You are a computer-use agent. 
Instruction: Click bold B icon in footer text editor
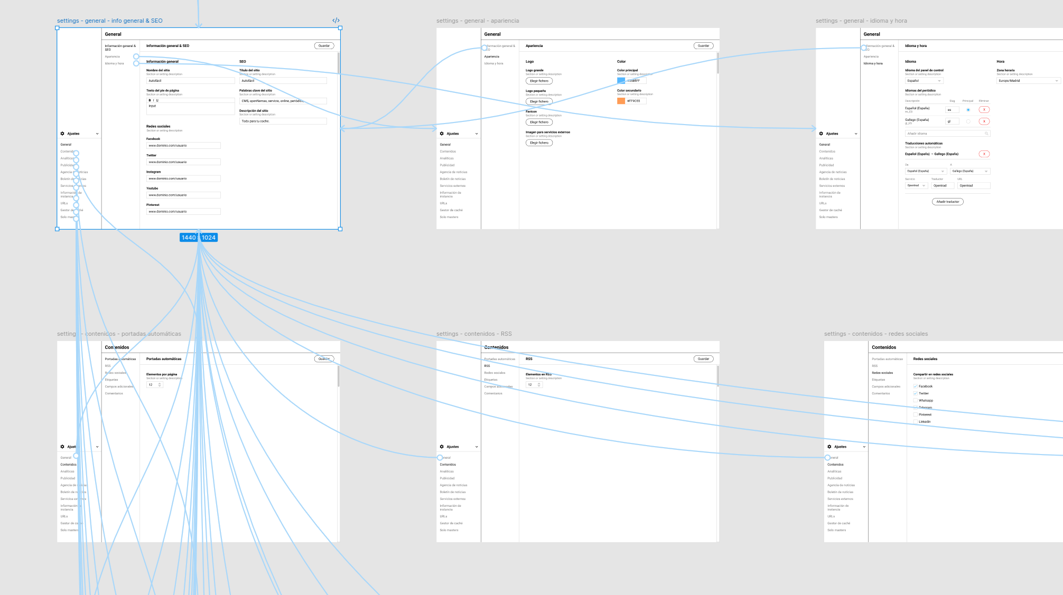pos(150,100)
